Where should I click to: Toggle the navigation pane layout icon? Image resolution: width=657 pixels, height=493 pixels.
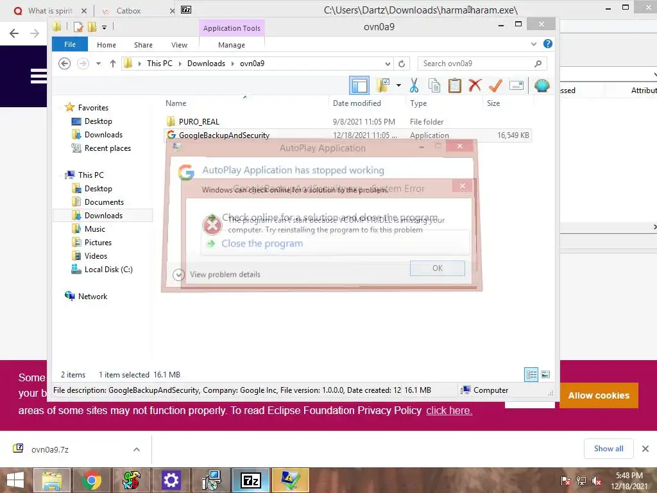(359, 85)
